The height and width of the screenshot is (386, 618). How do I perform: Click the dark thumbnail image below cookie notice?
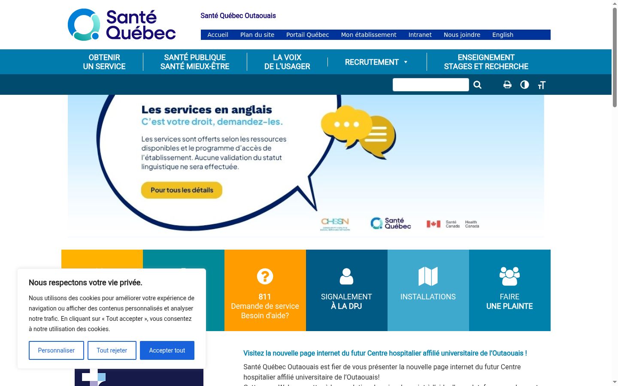coord(139,377)
